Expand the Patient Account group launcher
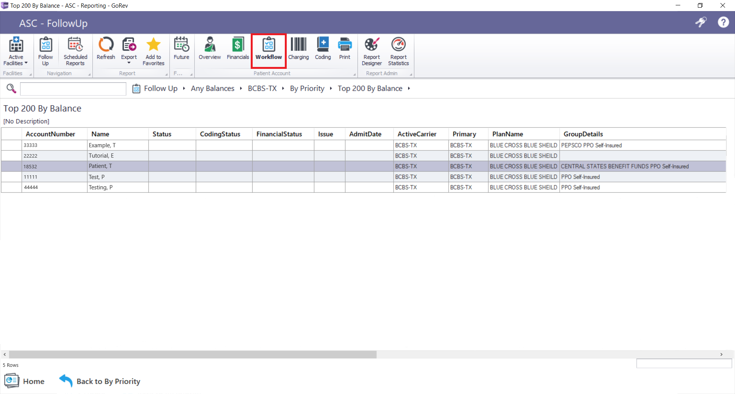 coord(354,75)
